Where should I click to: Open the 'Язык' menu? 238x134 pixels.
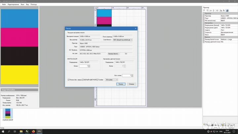click(x=22, y=4)
